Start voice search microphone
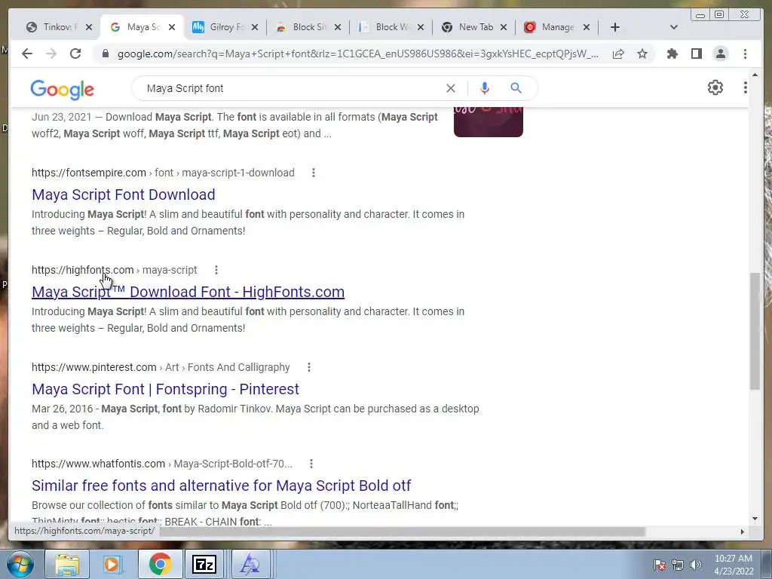The height and width of the screenshot is (579, 772). coord(485,88)
